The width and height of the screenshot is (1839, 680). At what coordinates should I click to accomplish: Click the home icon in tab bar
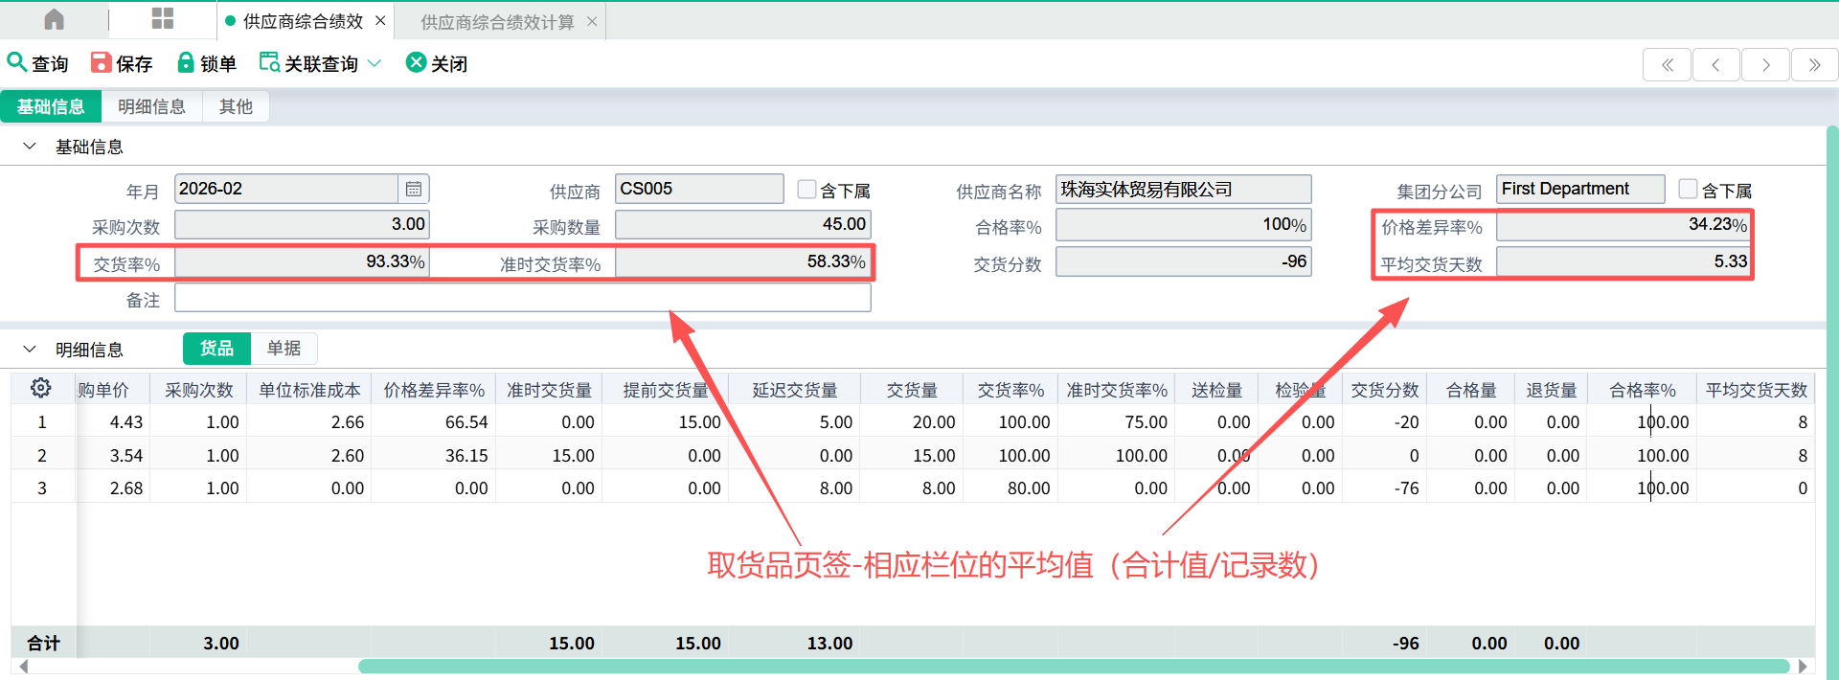(55, 19)
